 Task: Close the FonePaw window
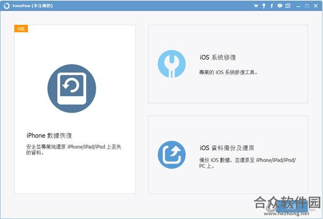point(315,6)
